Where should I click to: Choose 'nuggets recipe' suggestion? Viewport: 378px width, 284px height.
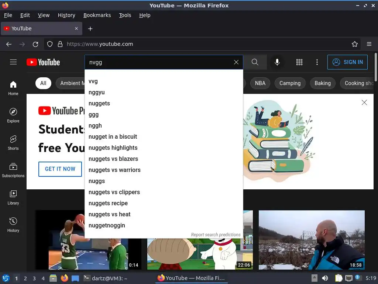164,203
